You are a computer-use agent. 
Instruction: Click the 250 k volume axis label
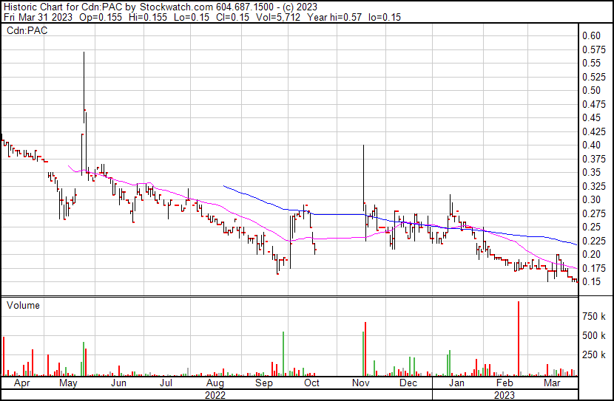point(594,354)
